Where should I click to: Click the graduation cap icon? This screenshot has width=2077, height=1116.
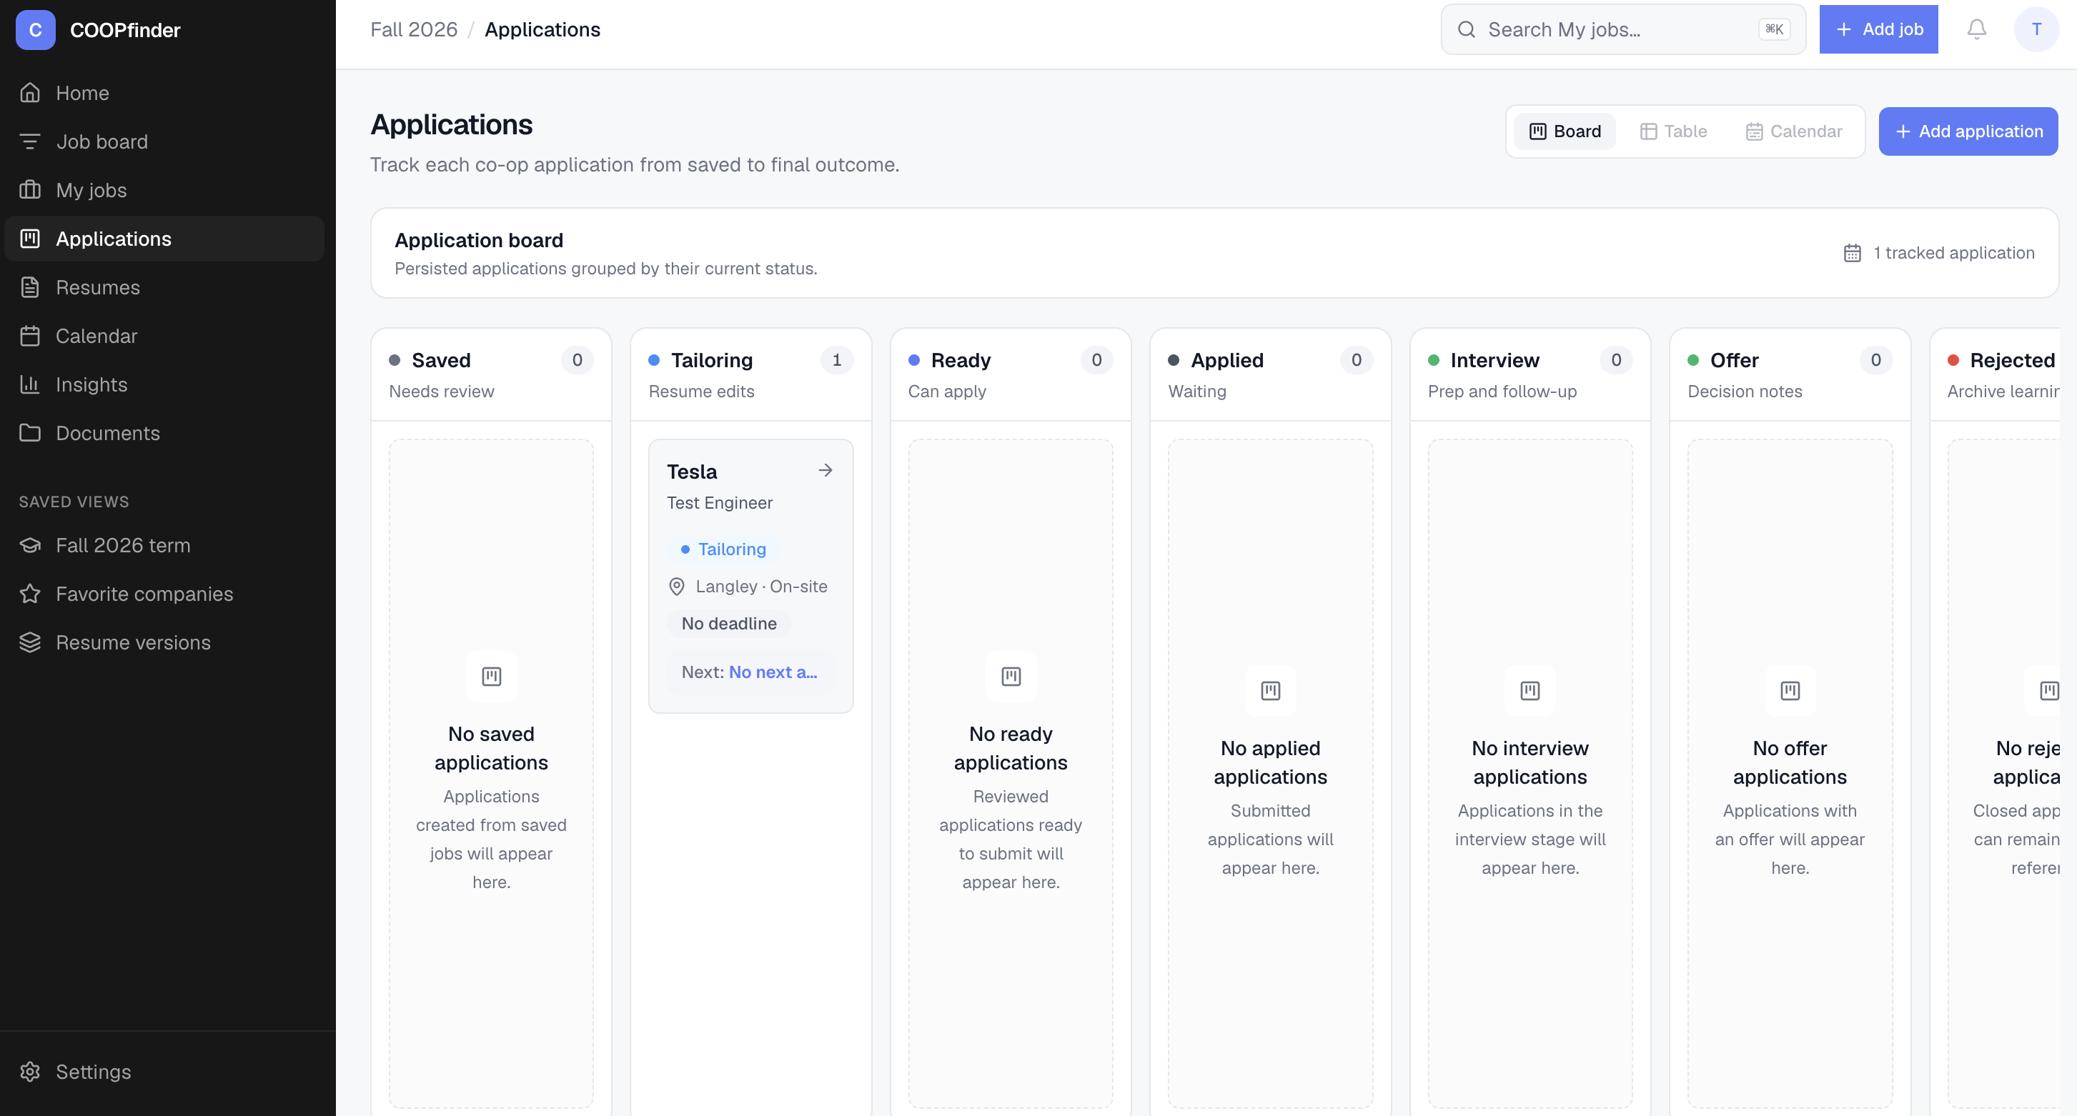pos(30,546)
